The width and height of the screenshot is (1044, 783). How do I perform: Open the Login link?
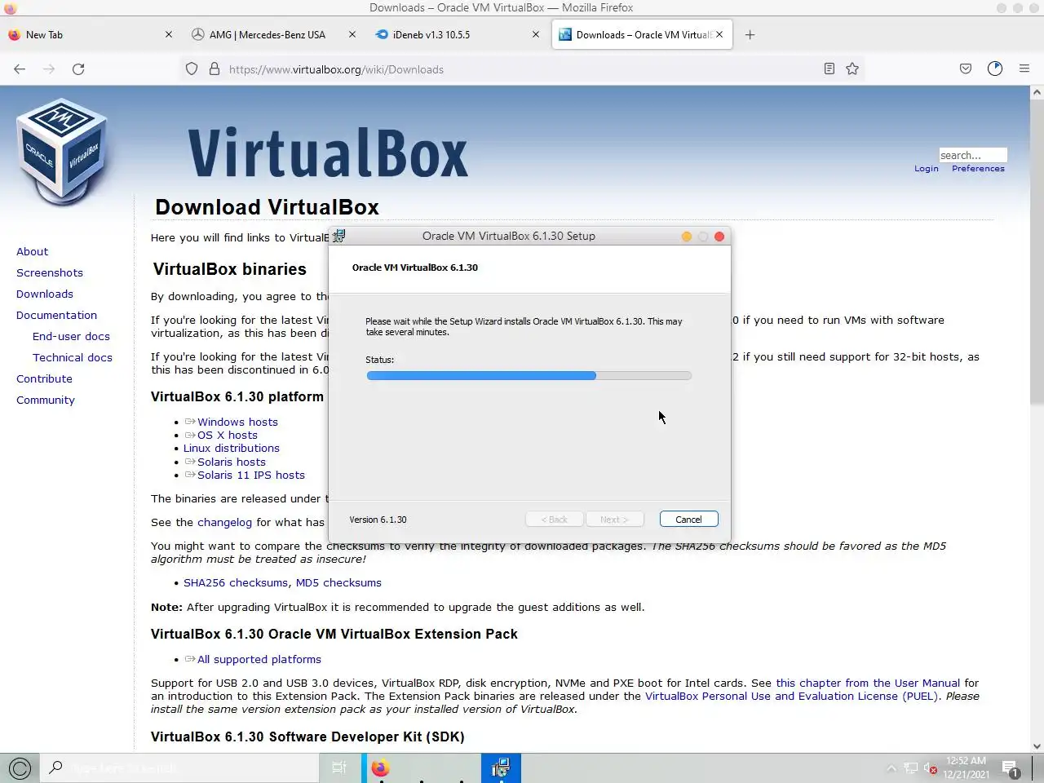click(926, 169)
